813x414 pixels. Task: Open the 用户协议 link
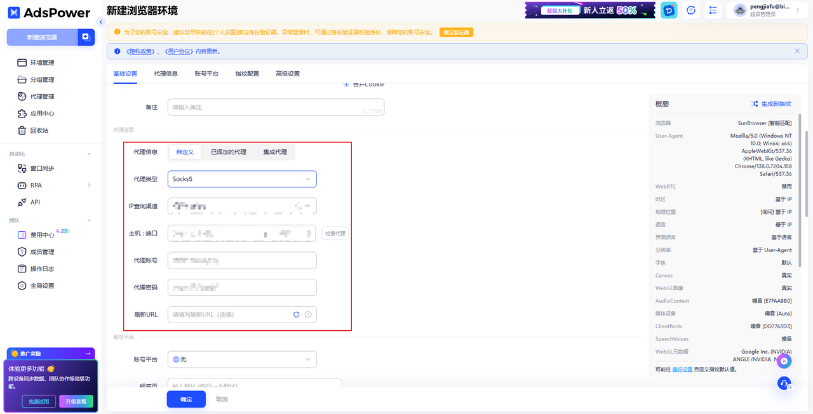(178, 51)
